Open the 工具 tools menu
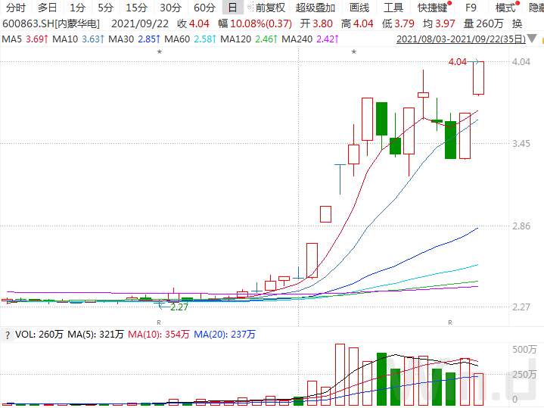 pyautogui.click(x=393, y=8)
